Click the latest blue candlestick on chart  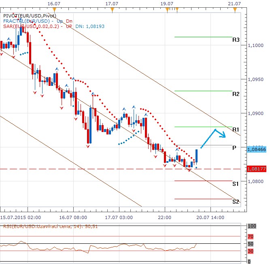[x=197, y=156]
